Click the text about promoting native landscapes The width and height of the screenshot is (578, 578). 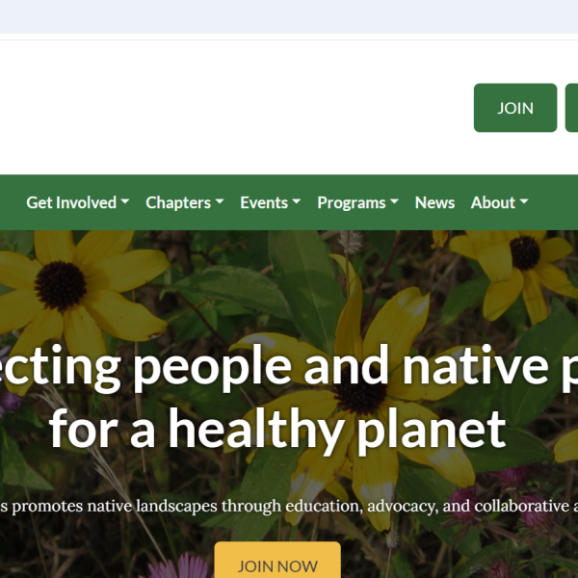point(289,506)
